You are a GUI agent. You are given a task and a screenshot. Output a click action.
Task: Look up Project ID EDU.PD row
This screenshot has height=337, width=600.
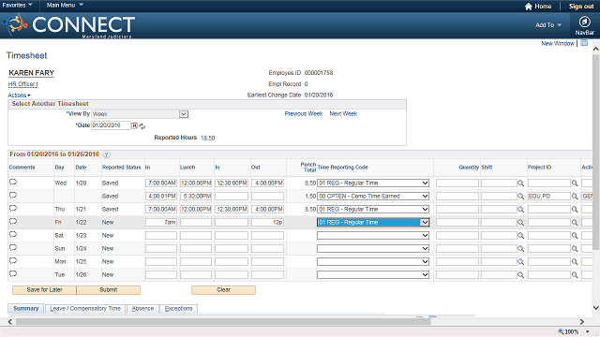[x=575, y=197]
